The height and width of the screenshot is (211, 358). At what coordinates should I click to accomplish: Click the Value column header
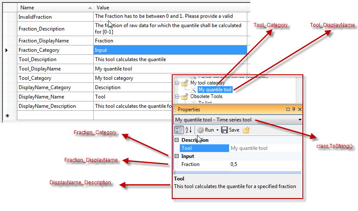[170, 8]
